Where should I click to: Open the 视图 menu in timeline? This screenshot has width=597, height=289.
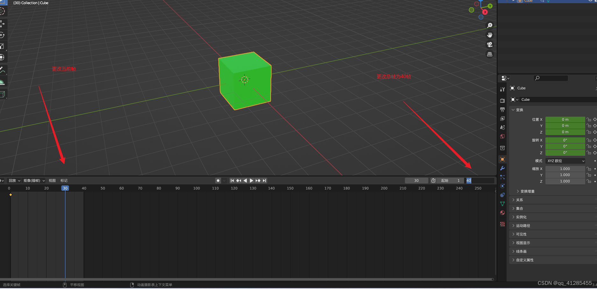coord(52,181)
